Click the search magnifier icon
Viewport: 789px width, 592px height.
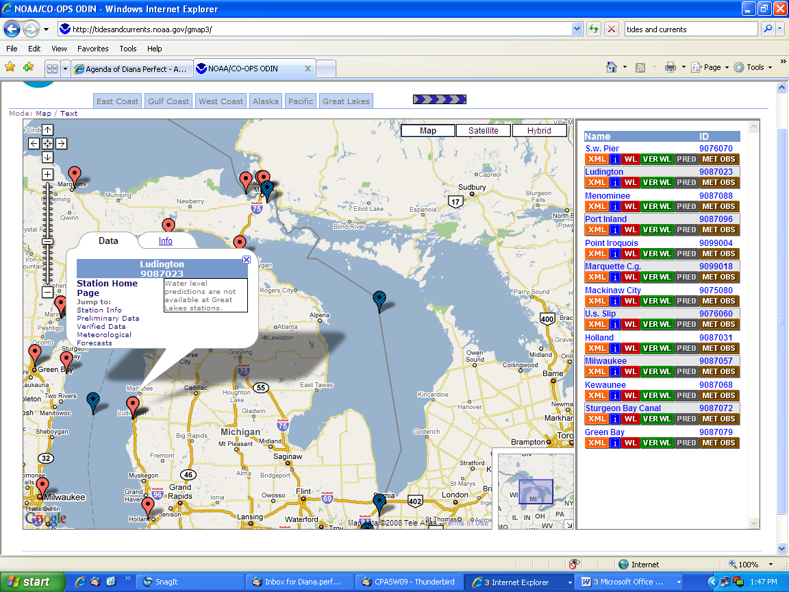point(767,29)
